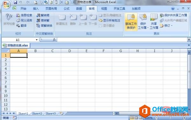The image size is (191, 120).
Task: Click Share Workbook (共享工作簿)
Action: point(154,22)
